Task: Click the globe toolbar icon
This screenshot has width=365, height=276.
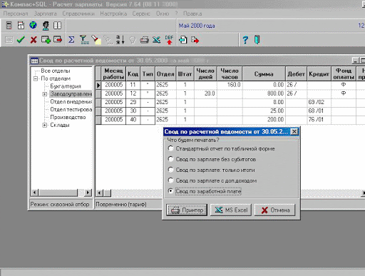Action: click(x=33, y=25)
